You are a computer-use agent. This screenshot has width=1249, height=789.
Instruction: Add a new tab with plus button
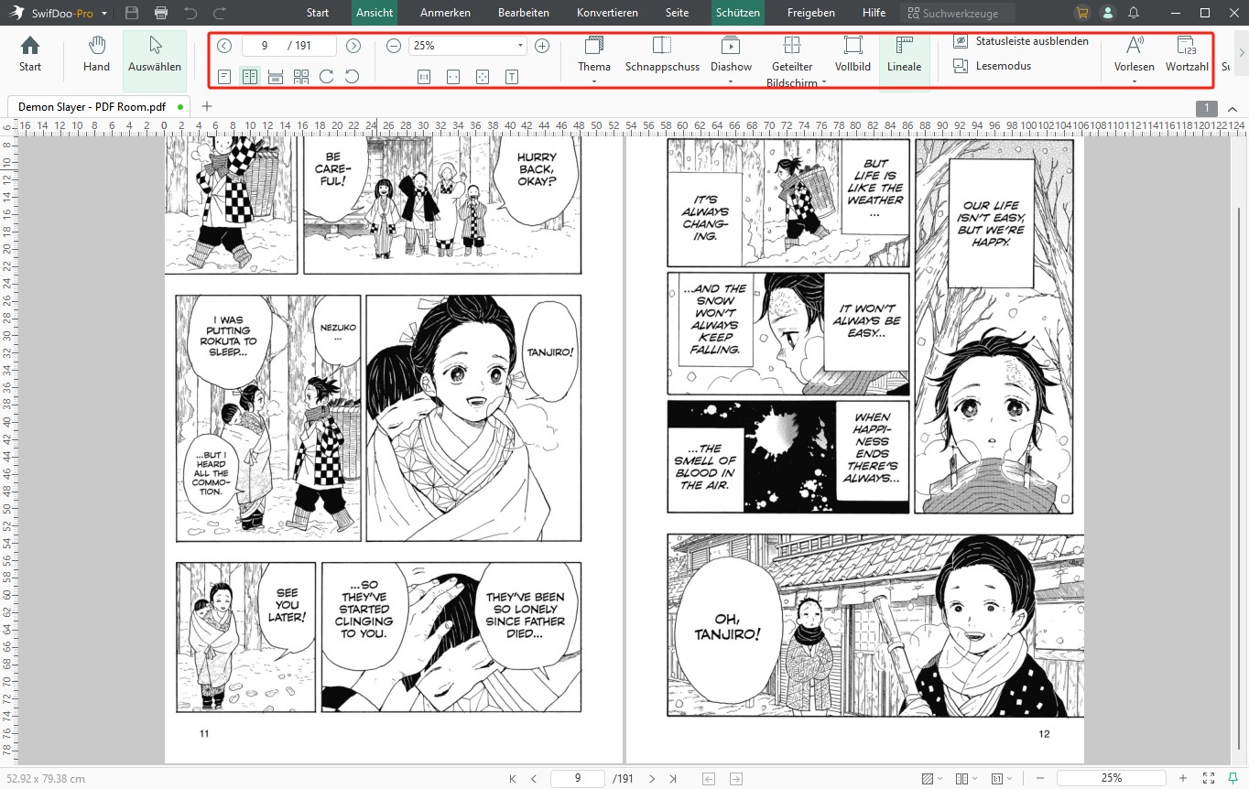point(207,107)
